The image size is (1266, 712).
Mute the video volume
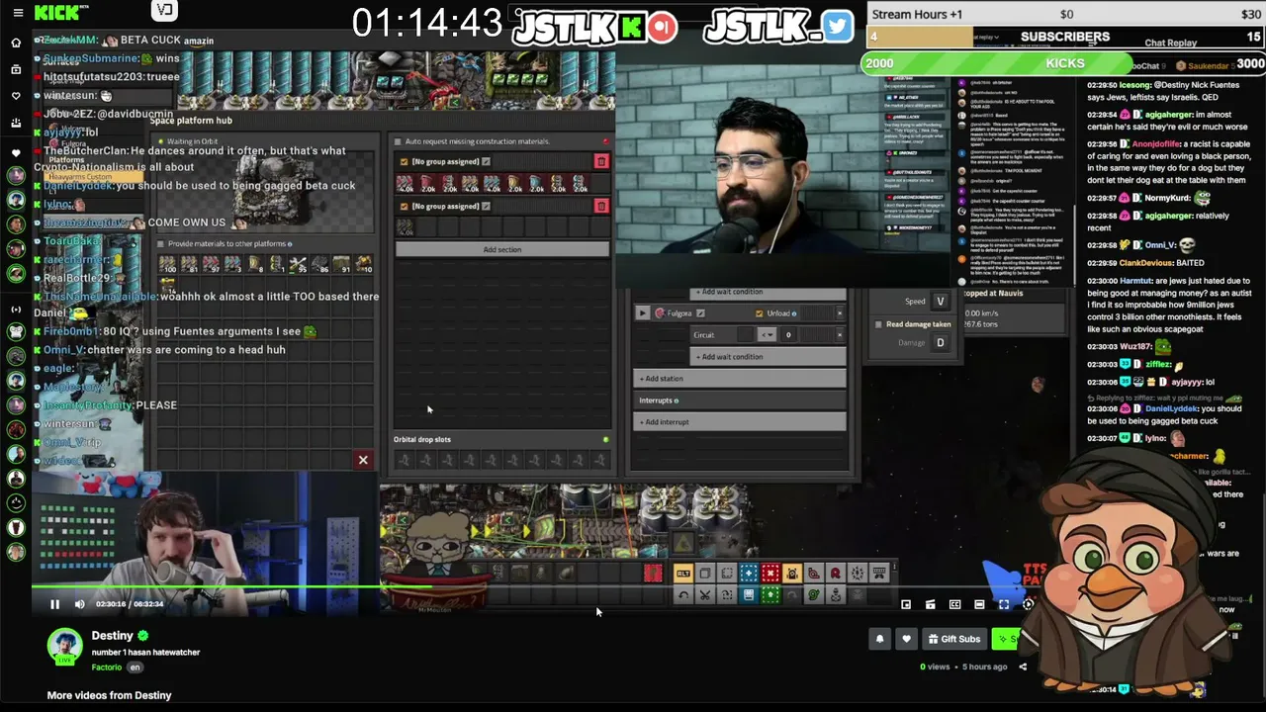(x=80, y=604)
